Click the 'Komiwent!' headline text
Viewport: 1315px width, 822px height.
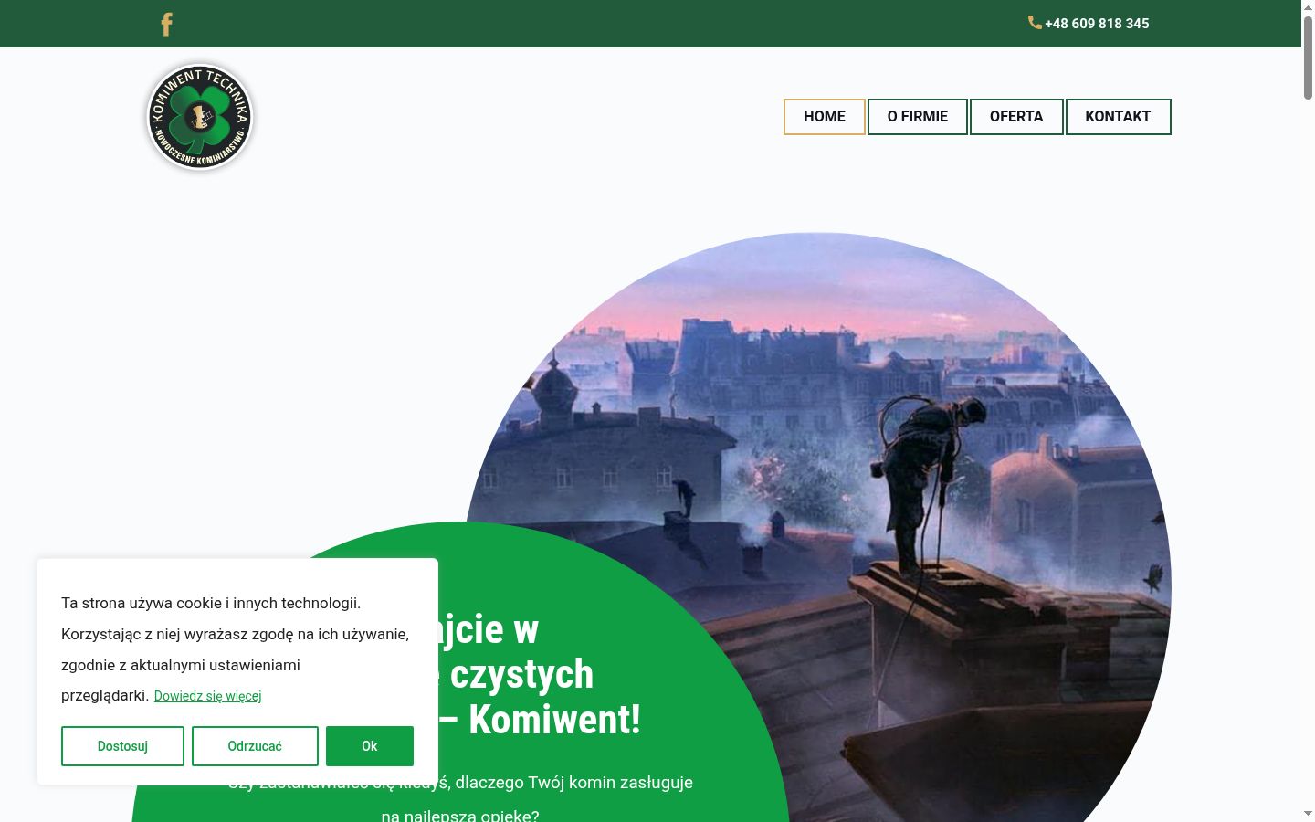click(x=554, y=720)
